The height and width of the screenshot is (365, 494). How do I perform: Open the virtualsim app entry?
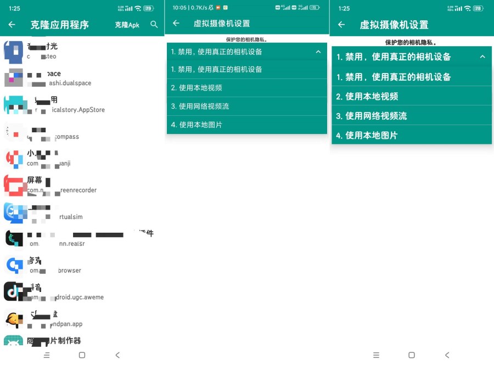click(x=14, y=212)
